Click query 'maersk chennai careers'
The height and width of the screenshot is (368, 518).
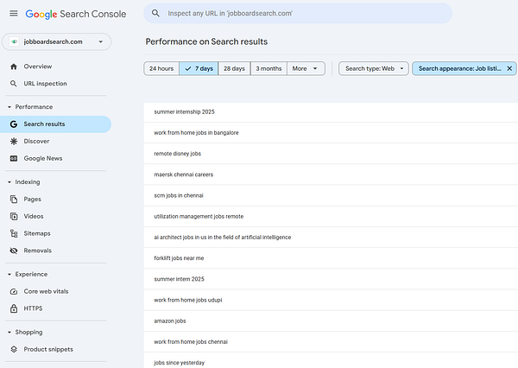184,174
